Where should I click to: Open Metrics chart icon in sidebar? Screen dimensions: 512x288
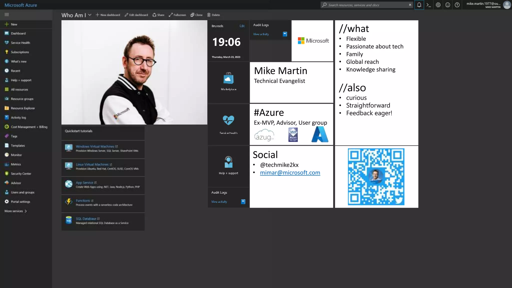[7, 164]
